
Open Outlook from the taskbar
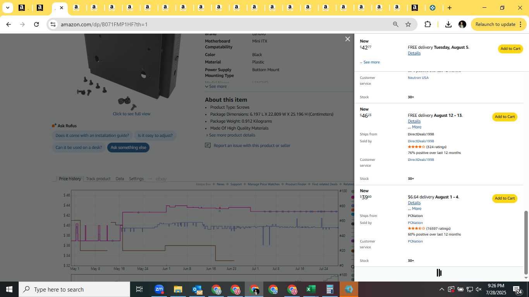(x=197, y=289)
